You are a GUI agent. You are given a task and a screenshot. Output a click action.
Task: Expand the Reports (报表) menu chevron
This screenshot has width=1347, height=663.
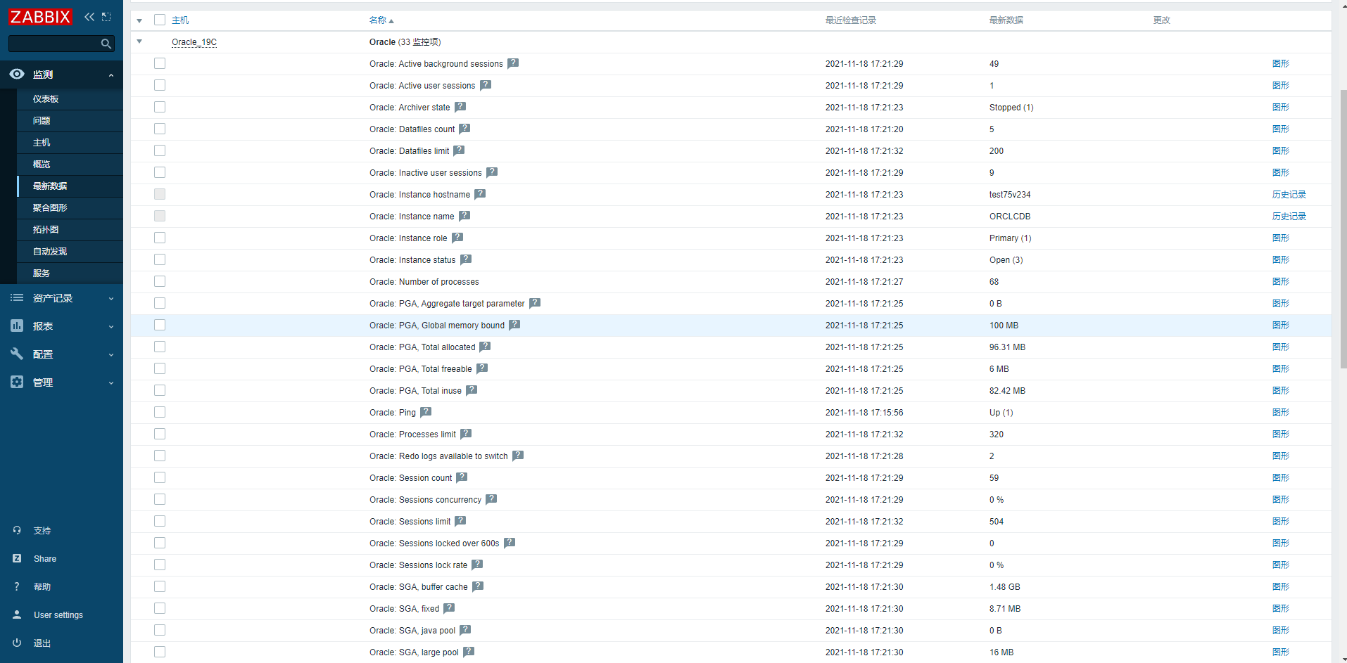tap(111, 327)
